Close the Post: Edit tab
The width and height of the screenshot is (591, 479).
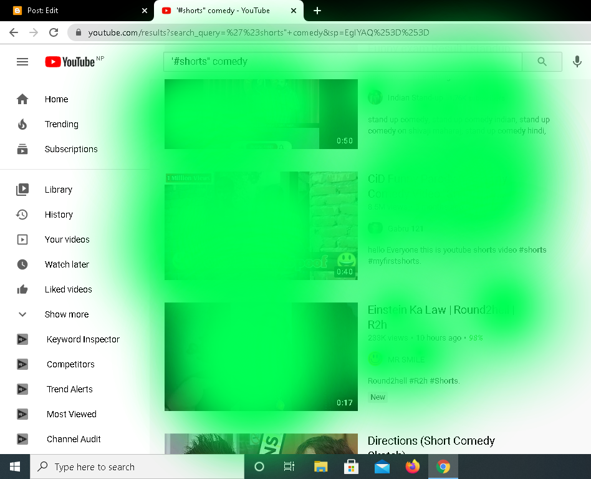145,11
